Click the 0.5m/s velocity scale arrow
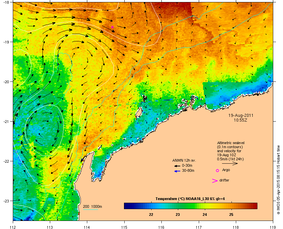This screenshot has width=283, height=229. pos(230,163)
